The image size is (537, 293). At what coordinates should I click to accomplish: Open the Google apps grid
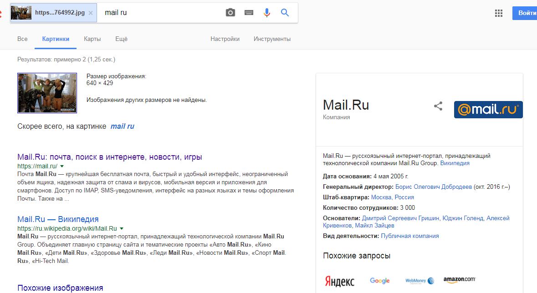coord(499,13)
